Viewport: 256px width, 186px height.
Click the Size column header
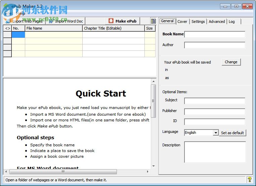tap(150, 28)
